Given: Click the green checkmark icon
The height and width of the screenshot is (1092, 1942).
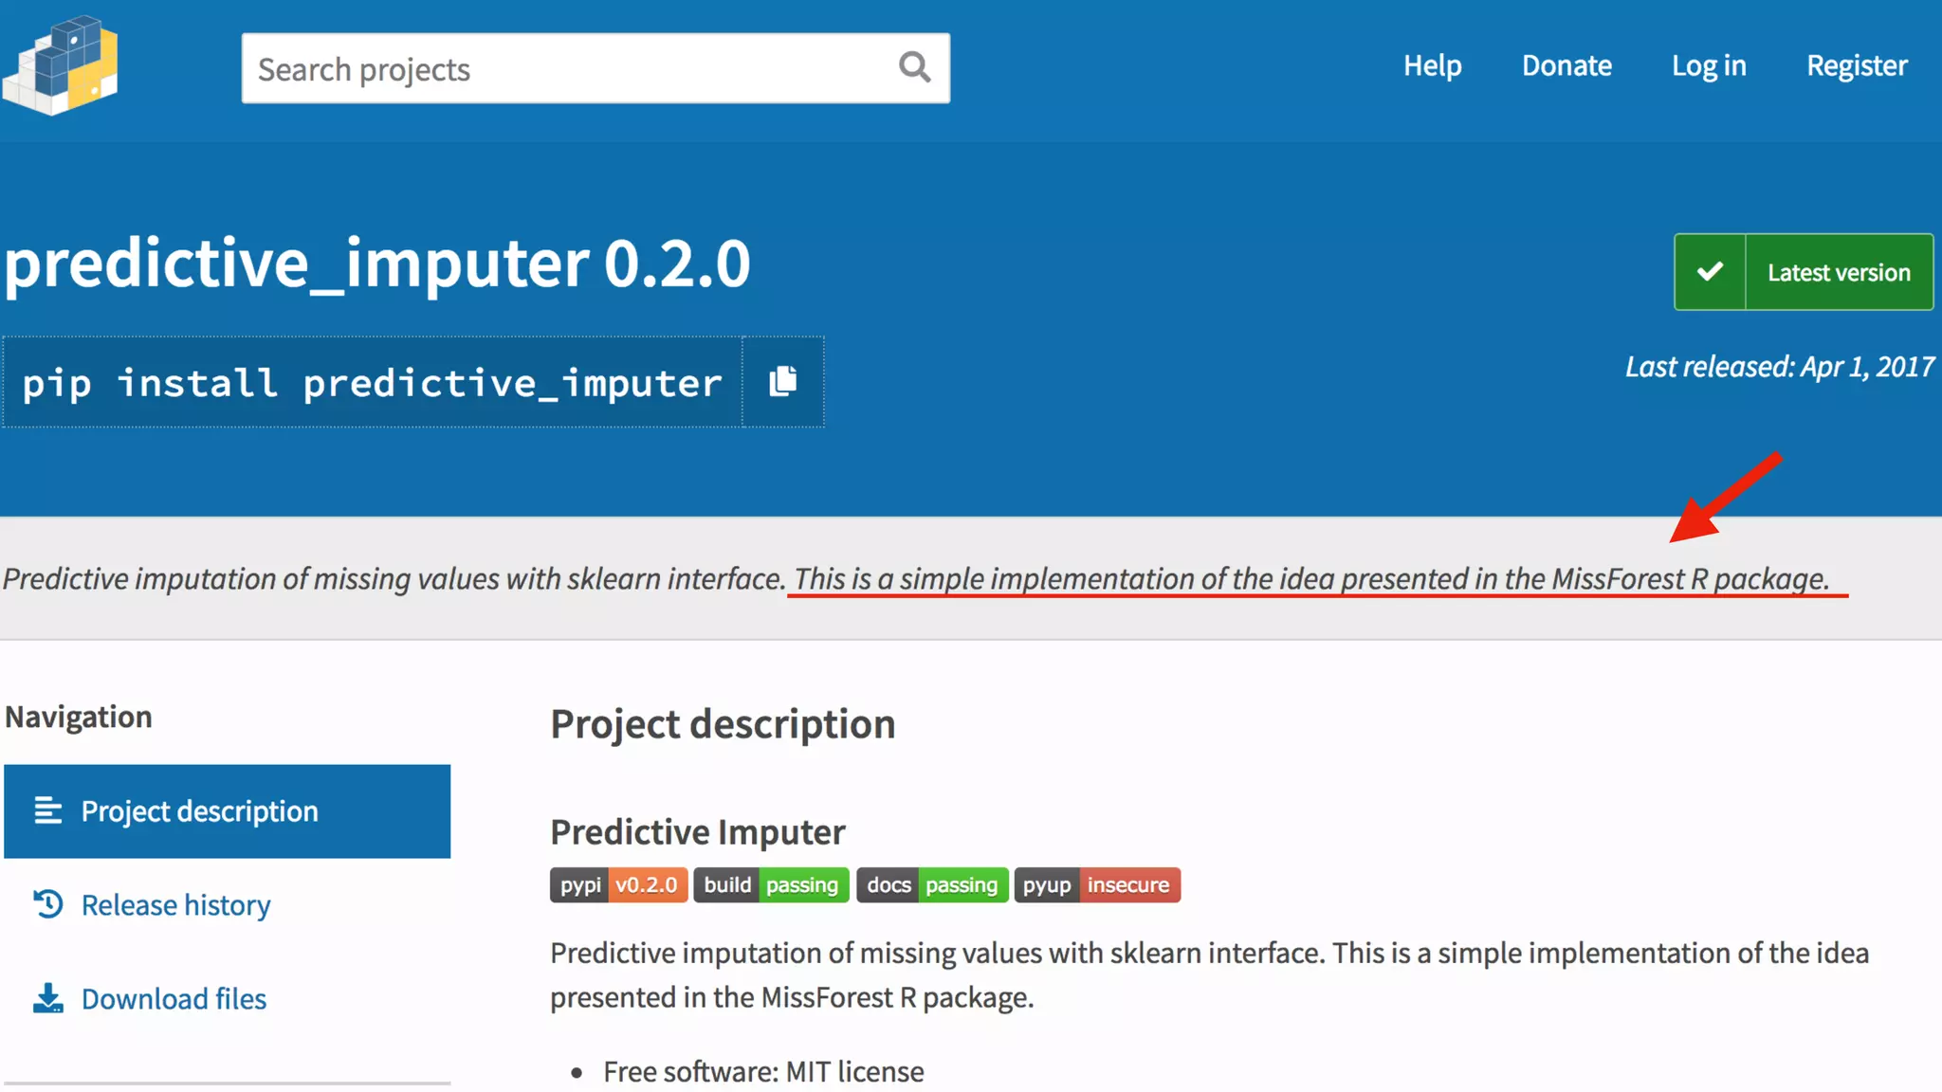Looking at the screenshot, I should pos(1710,272).
